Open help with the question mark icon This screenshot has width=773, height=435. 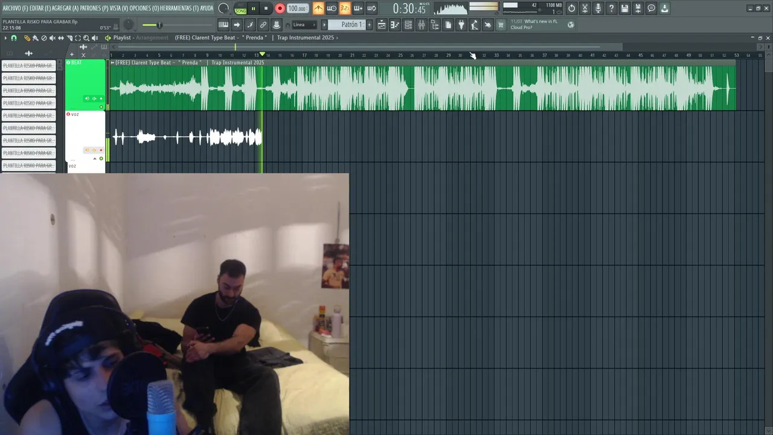pyautogui.click(x=612, y=8)
